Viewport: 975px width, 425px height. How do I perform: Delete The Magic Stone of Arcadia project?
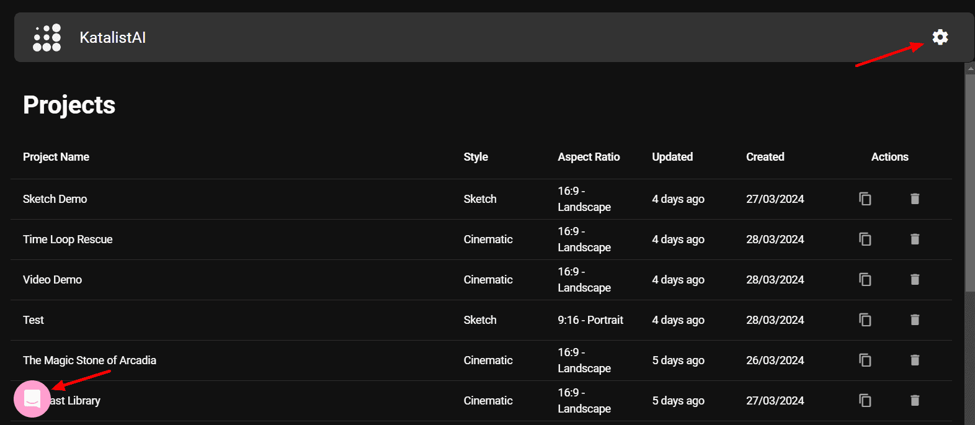coord(914,360)
